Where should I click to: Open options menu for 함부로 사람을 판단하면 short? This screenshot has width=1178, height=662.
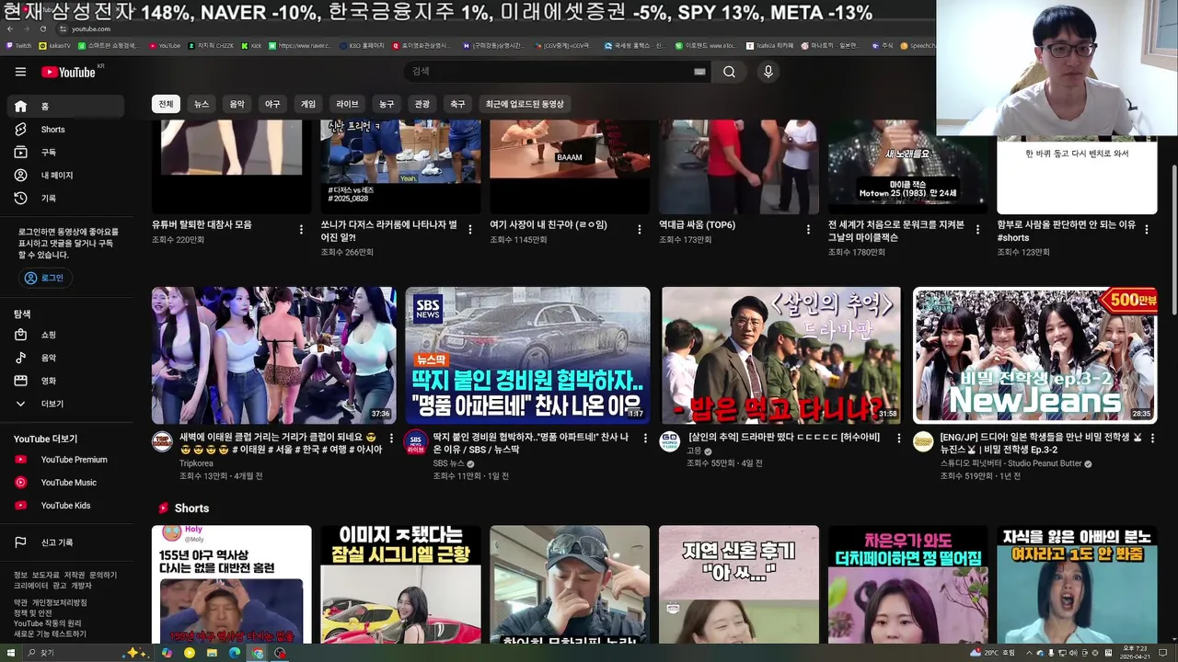(1147, 230)
